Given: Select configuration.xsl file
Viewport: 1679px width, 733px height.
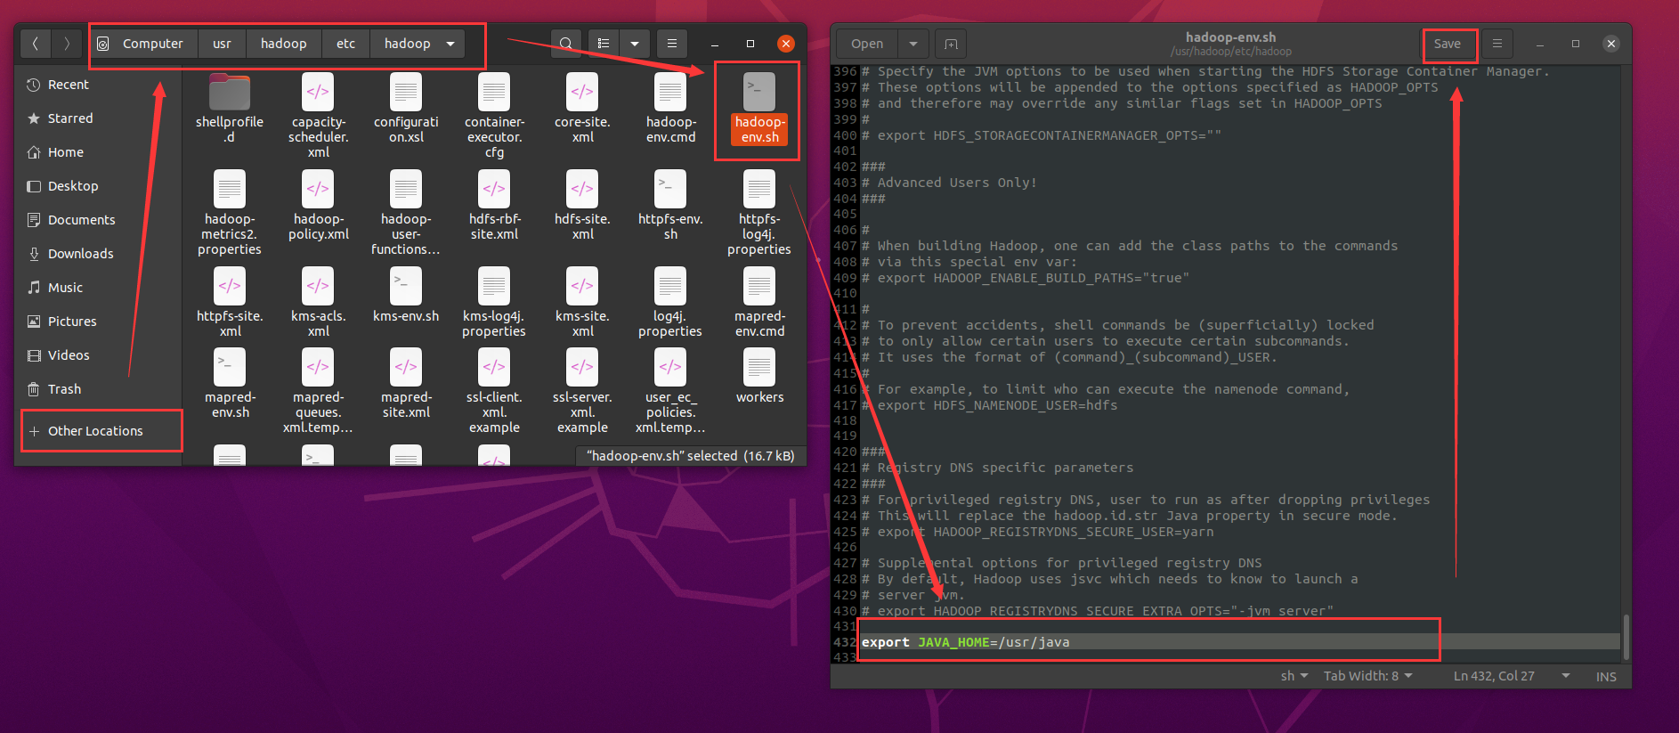Looking at the screenshot, I should click(406, 108).
